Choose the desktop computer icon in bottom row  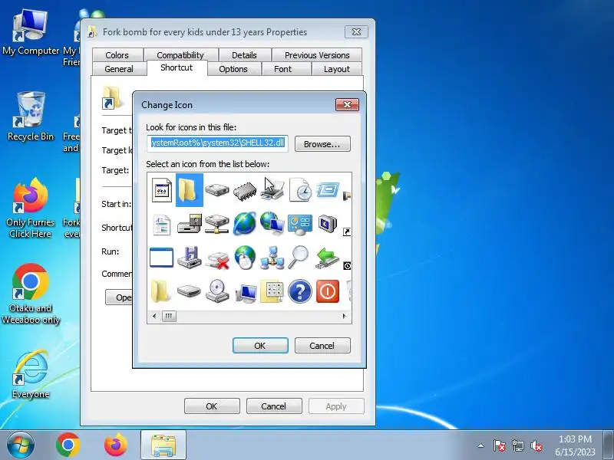246,293
